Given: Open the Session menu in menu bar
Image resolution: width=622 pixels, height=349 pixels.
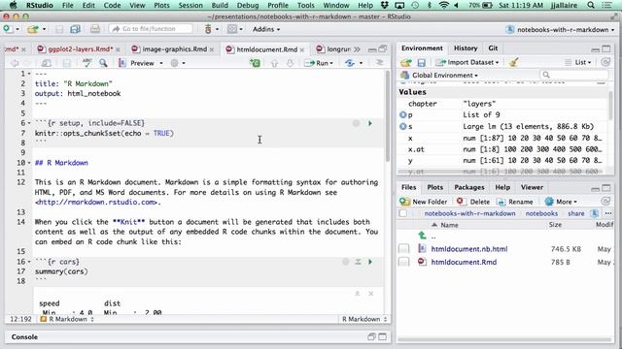Looking at the screenshot, I should (190, 5).
